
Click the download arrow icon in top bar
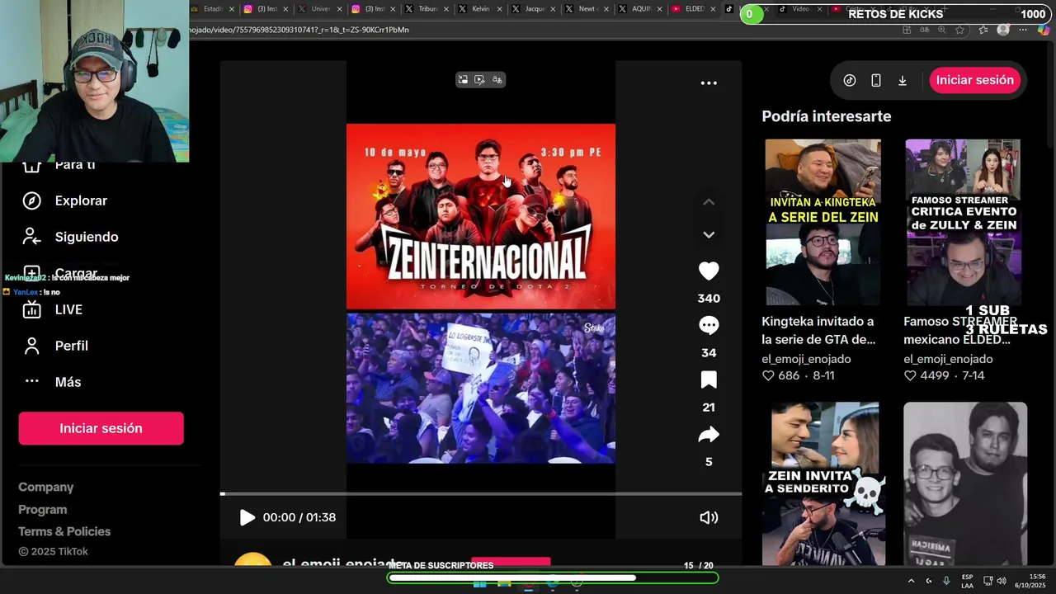[903, 80]
